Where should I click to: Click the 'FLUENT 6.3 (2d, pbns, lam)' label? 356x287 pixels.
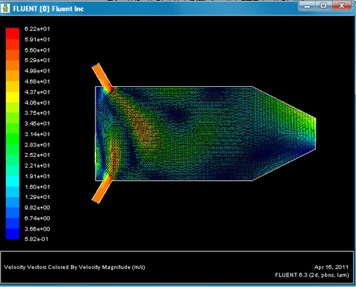click(x=312, y=275)
